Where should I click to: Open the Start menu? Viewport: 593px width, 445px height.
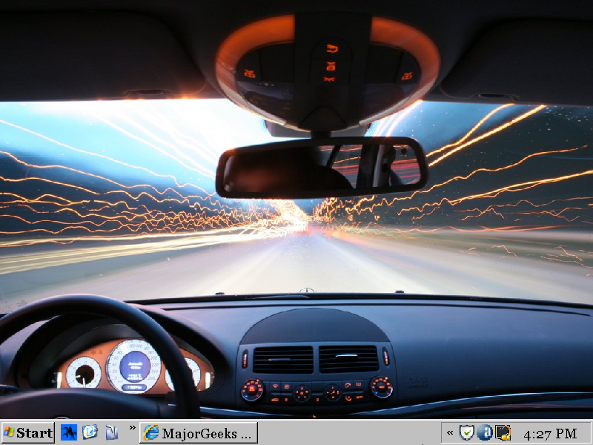tap(28, 432)
